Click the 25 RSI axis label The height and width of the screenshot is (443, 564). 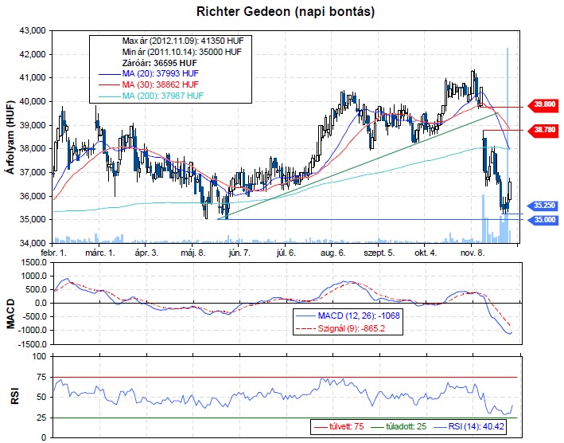pyautogui.click(x=41, y=418)
